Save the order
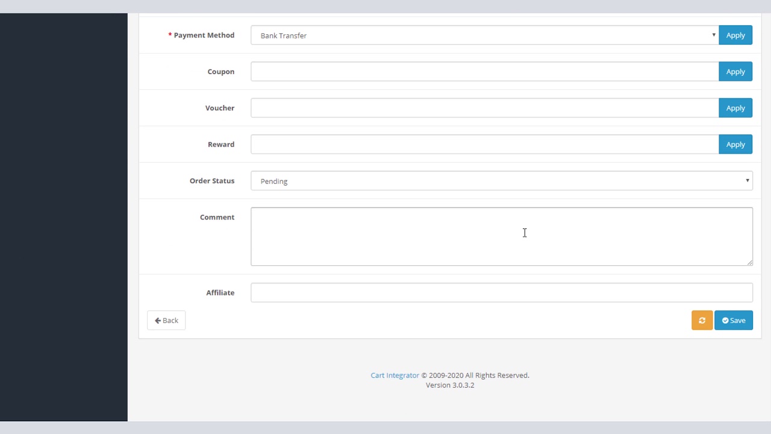 [734, 320]
